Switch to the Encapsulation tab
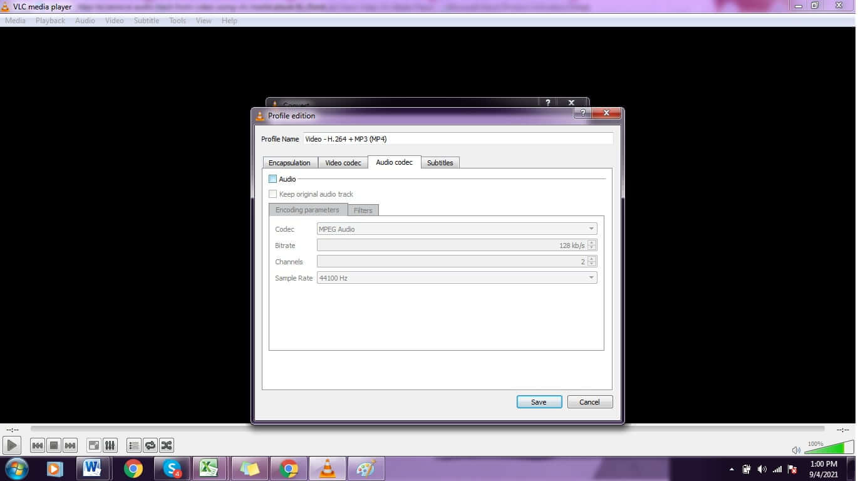 click(289, 163)
